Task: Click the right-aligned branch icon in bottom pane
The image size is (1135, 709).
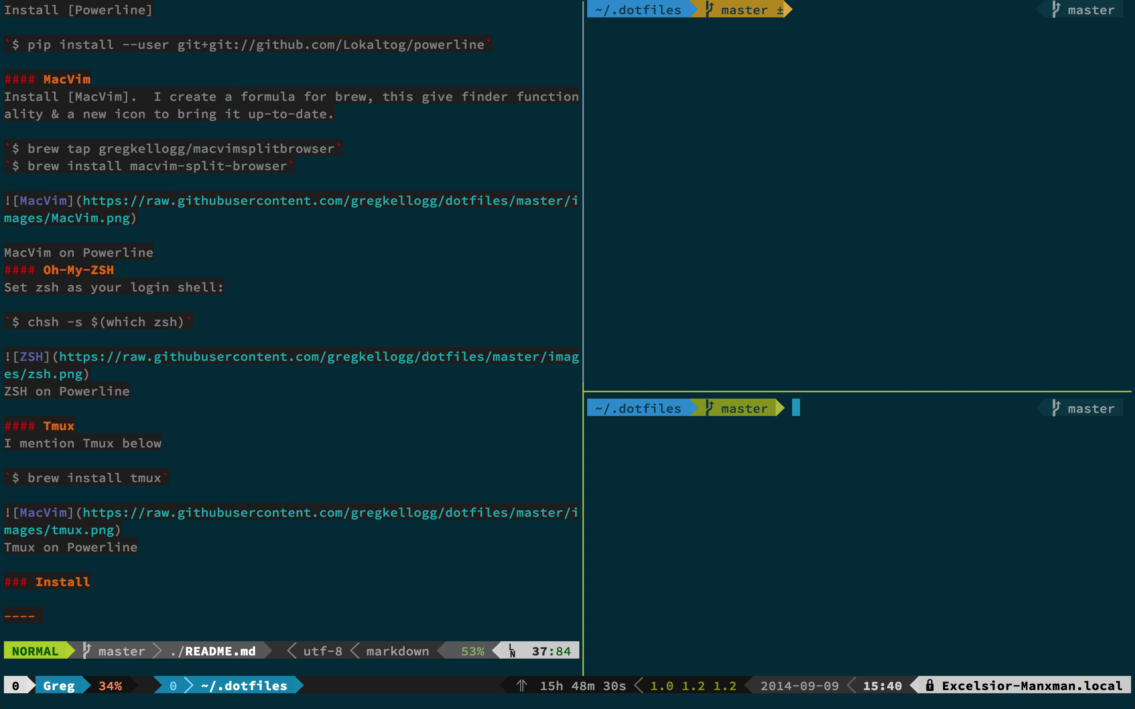Action: (x=1056, y=408)
